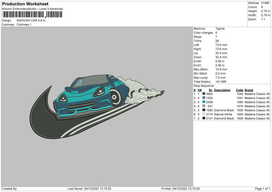Screen dimensions: 272x192
Task: Click the Production Worksheet title
Action: pyautogui.click(x=25, y=4)
